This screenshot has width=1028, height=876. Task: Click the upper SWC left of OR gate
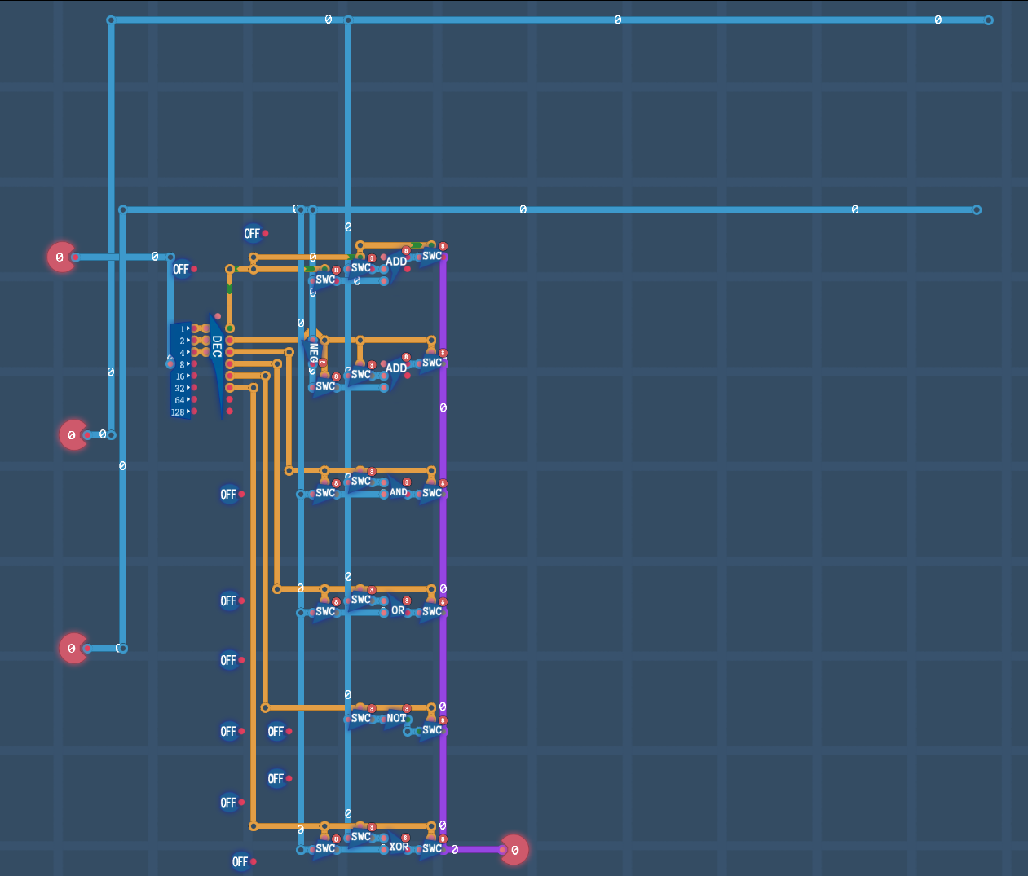click(361, 600)
